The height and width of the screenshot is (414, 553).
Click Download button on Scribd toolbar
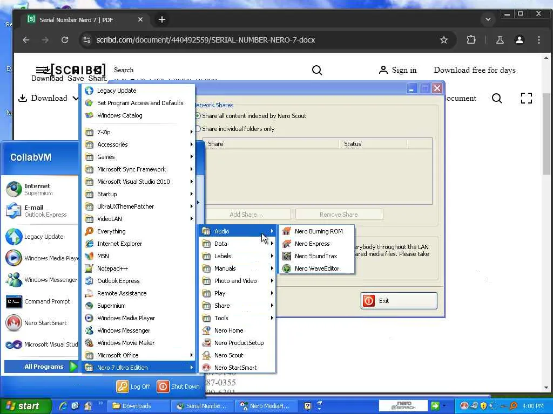pos(43,98)
